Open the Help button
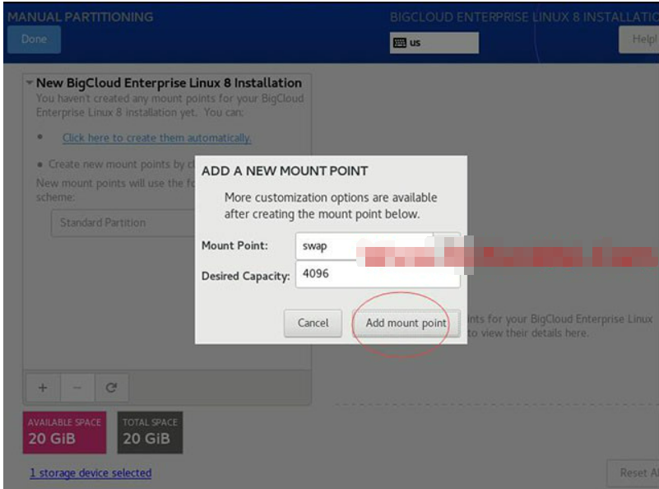Viewport: 659px width, 489px height. [638, 39]
